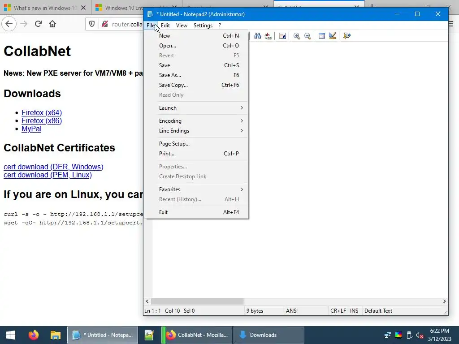Click the CollabNet - Mozilla taskbar button

pos(197,335)
